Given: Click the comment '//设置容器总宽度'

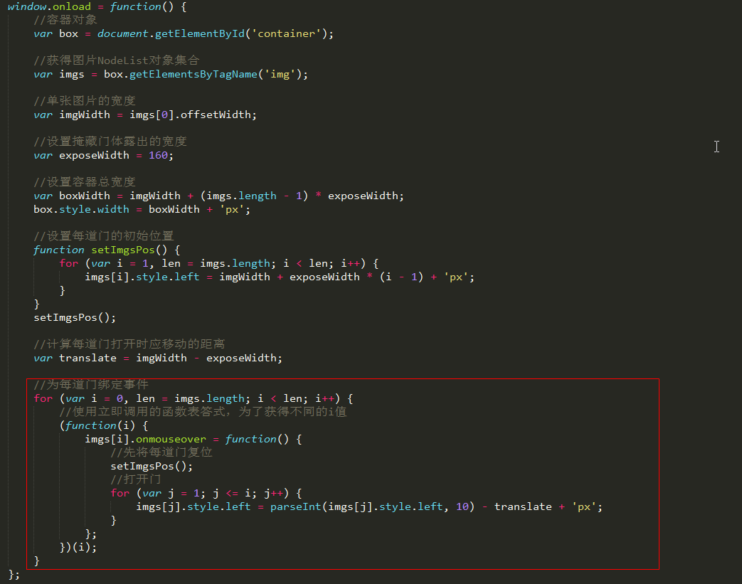Looking at the screenshot, I should [x=85, y=182].
